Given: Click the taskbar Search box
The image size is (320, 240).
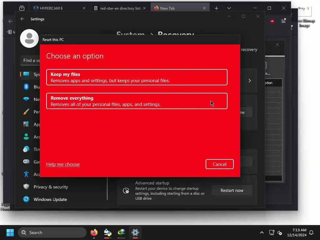Looking at the screenshot, I should pyautogui.click(x=52, y=232).
